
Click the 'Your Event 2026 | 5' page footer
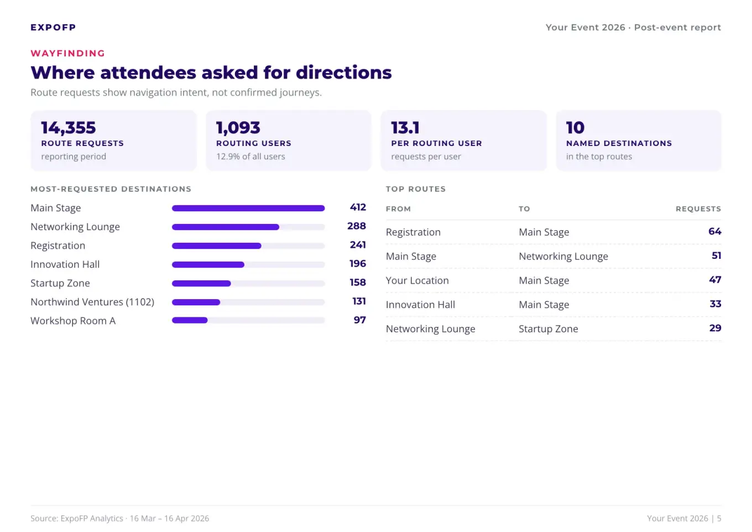coord(684,519)
